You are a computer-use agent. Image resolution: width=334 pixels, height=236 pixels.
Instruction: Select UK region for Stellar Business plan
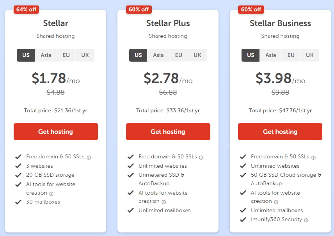[x=310, y=55]
